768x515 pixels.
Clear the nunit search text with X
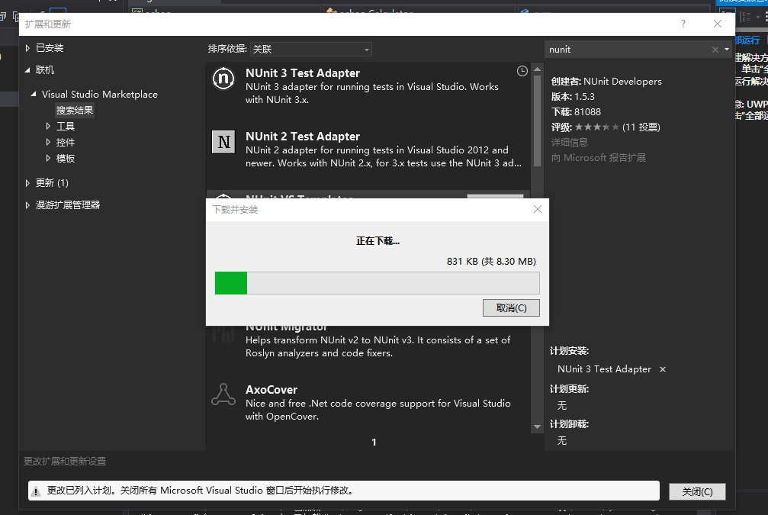coord(715,50)
